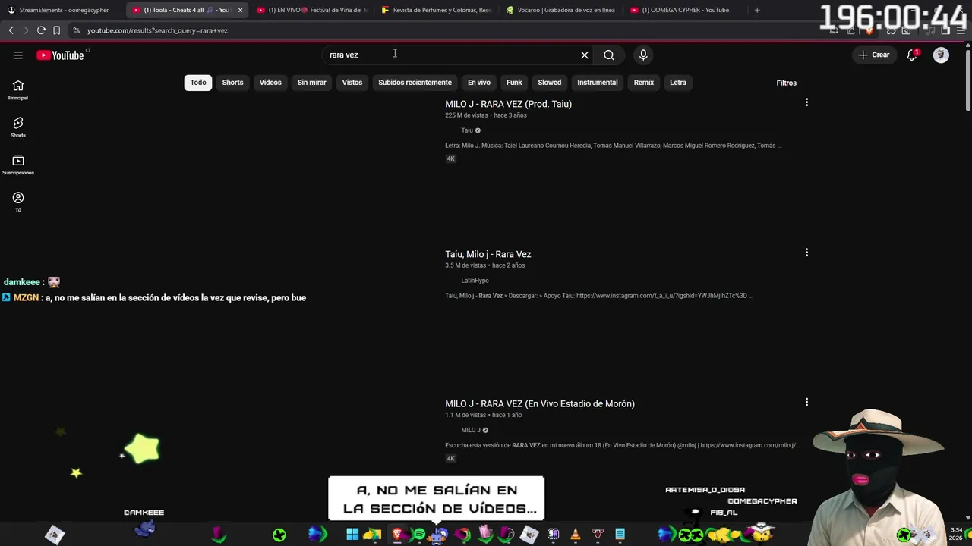Open the account avatar menu
Screen dimensions: 972x546
coord(941,55)
